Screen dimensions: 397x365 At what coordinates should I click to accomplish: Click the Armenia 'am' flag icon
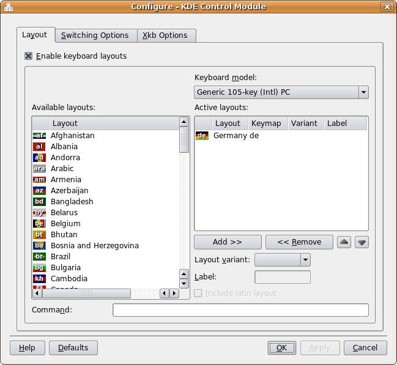(x=39, y=180)
